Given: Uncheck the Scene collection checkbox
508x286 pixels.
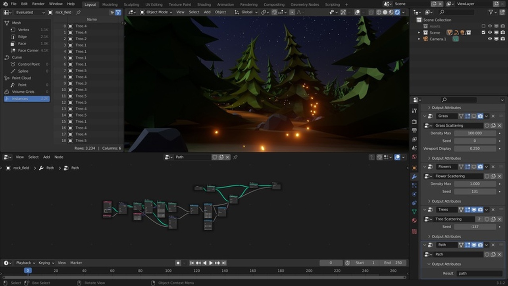Looking at the screenshot, I should (483, 33).
